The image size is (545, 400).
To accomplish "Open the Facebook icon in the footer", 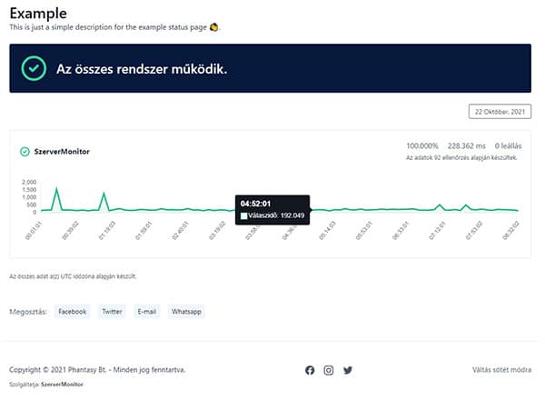I will click(x=310, y=370).
